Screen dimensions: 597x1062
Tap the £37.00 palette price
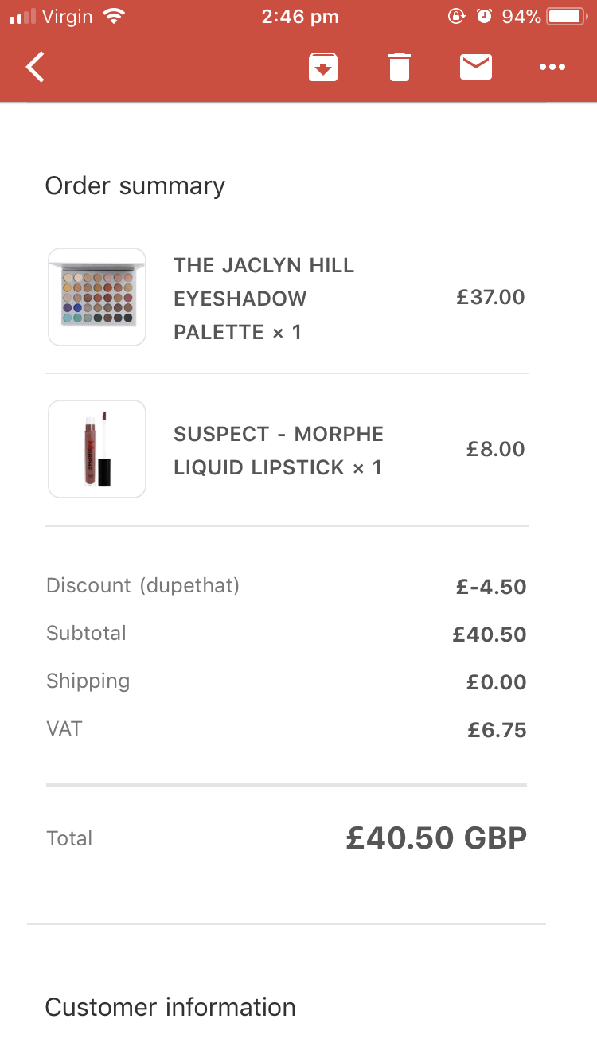click(x=490, y=298)
